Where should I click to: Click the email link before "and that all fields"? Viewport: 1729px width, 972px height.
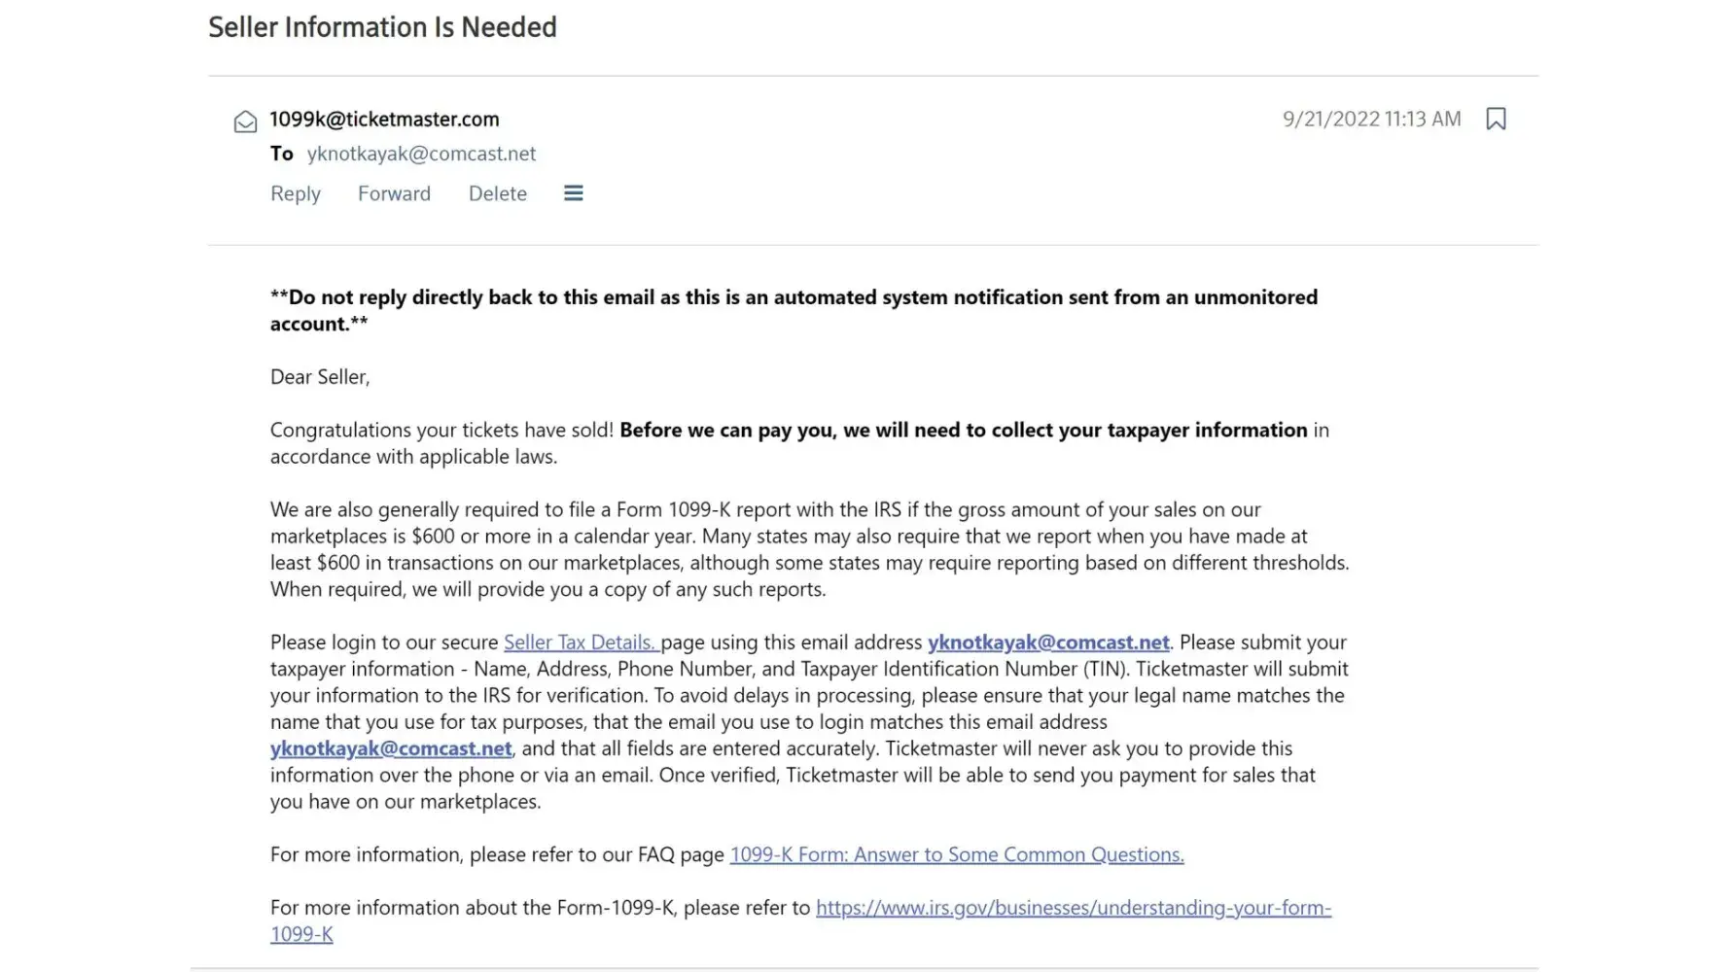tap(391, 748)
